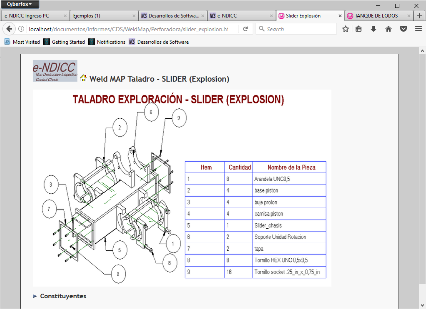The width and height of the screenshot is (426, 309).
Task: Click the browser back arrow button
Action: [x=9, y=29]
